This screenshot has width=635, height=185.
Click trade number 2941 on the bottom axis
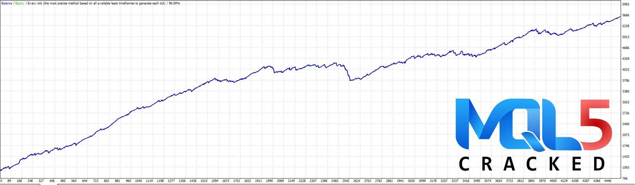coord(400,180)
